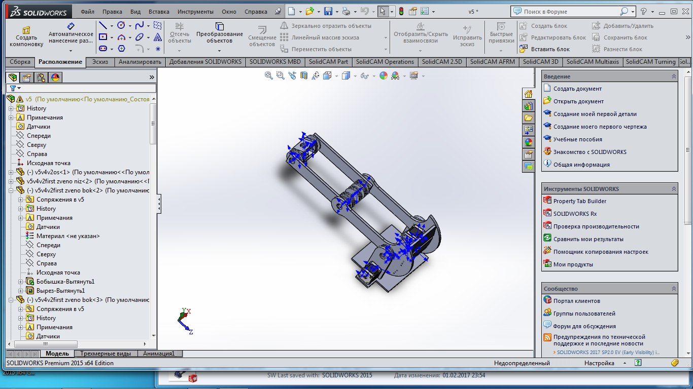Image resolution: width=693 pixels, height=389 pixels.
Task: Collapse the Инструменты SOLIDWORKS panel
Action: pyautogui.click(x=674, y=189)
